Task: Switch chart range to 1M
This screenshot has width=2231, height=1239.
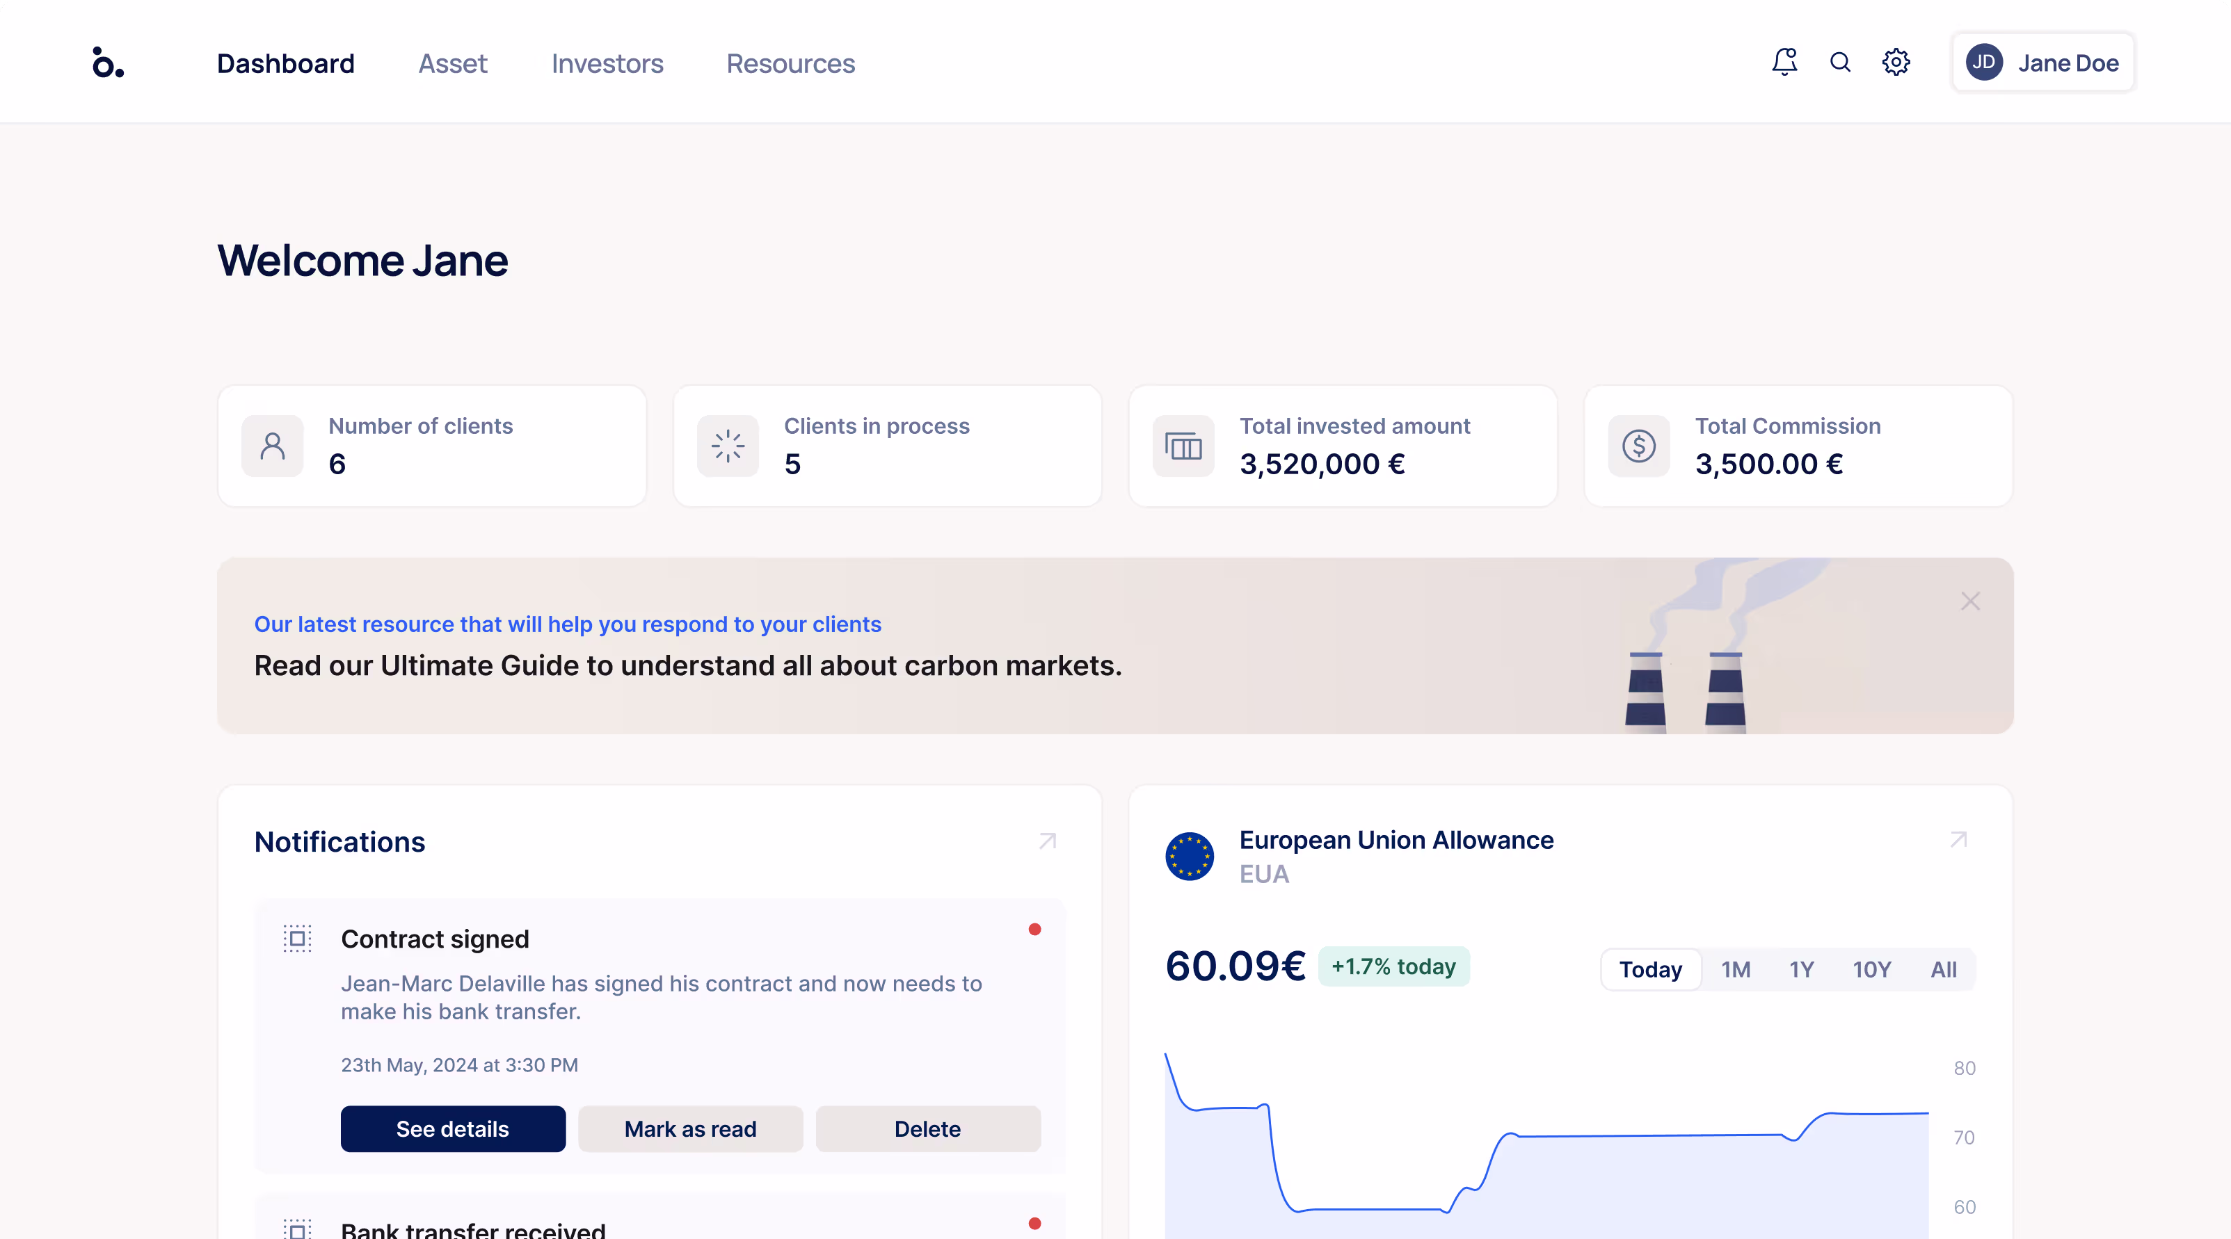Action: tap(1736, 969)
